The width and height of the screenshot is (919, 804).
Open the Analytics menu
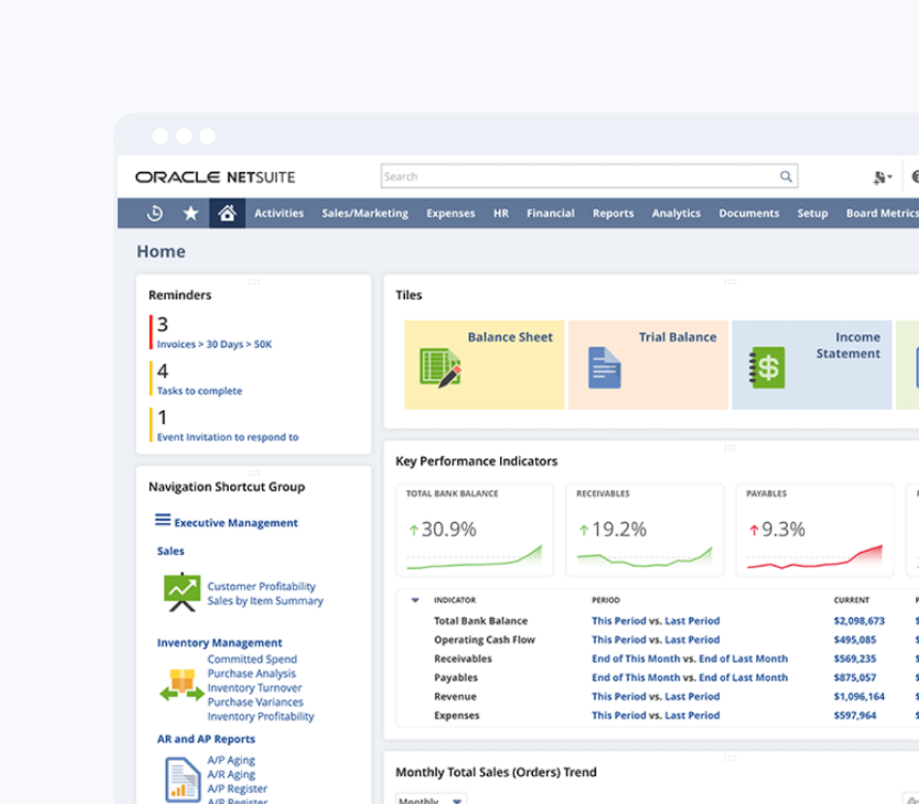[675, 214]
